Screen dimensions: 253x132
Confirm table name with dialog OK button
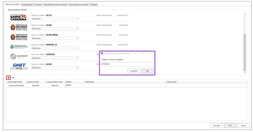click(147, 71)
